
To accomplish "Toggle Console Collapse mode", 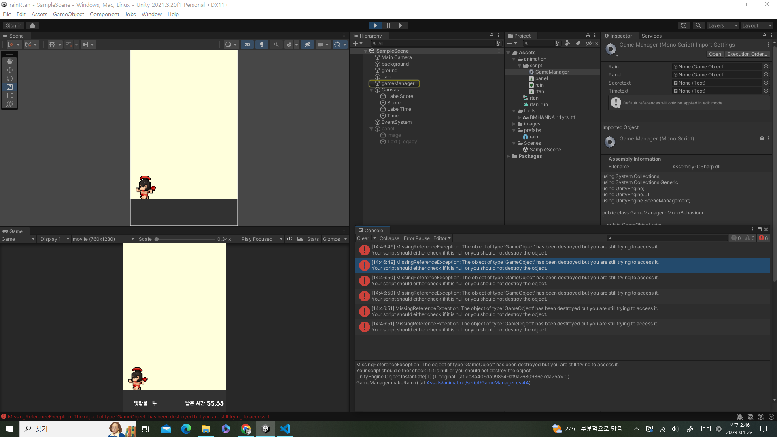I will tap(389, 238).
